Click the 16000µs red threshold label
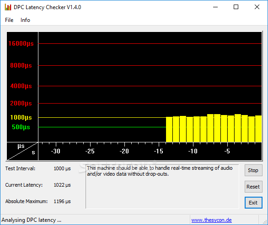Screen dimensions: 268x225 point(21,43)
